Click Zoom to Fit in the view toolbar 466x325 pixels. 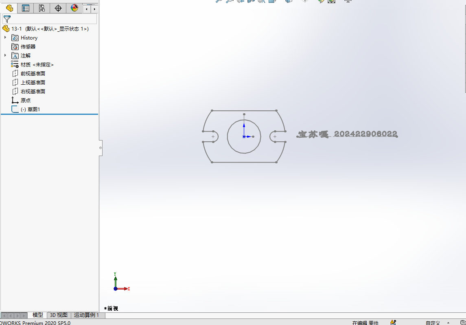click(219, 1)
